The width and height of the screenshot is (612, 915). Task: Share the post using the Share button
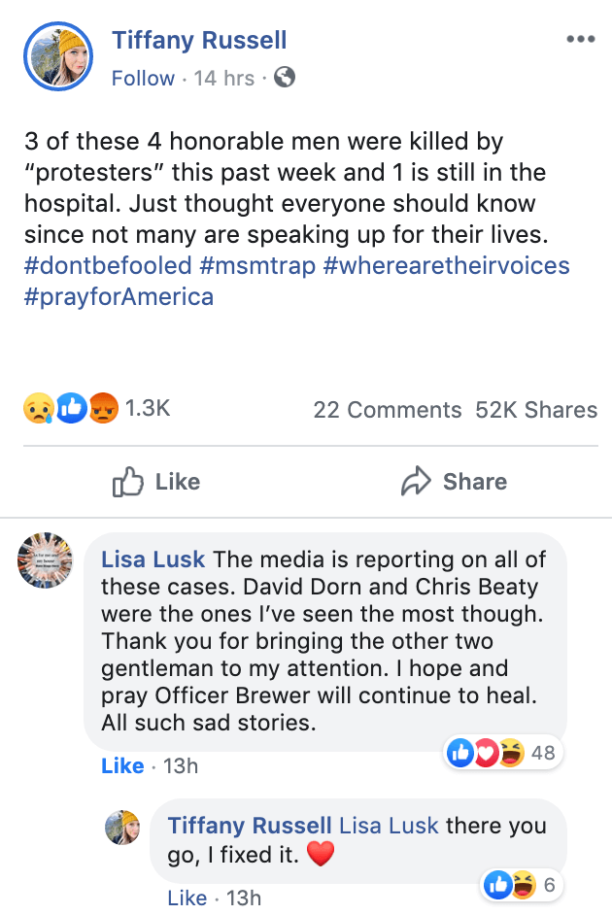454,482
